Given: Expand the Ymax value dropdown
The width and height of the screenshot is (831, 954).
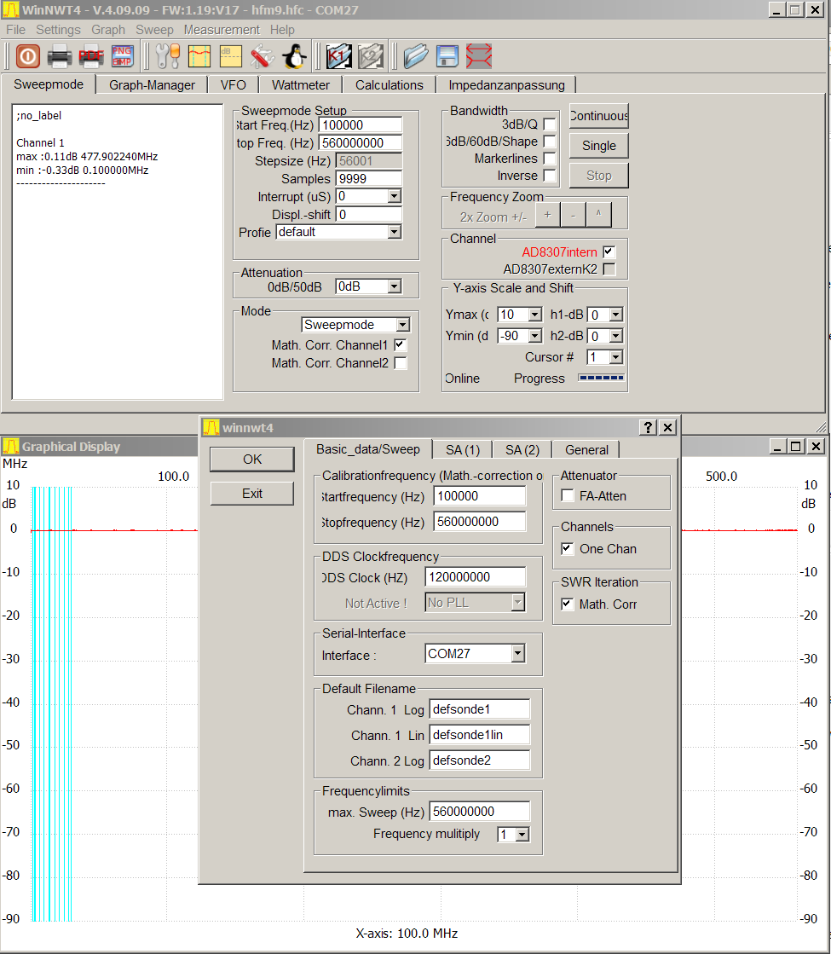Looking at the screenshot, I should tap(534, 315).
